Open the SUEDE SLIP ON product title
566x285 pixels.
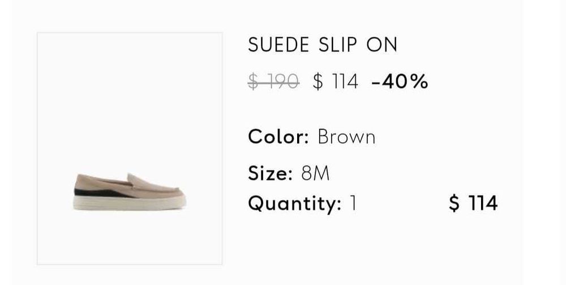323,45
